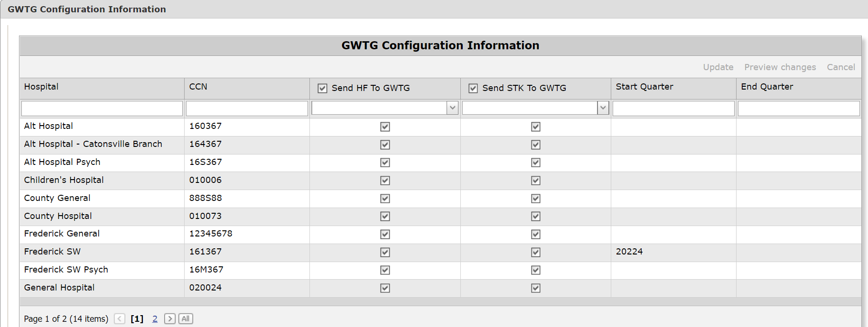Open Send HF filter dropdown

point(452,108)
